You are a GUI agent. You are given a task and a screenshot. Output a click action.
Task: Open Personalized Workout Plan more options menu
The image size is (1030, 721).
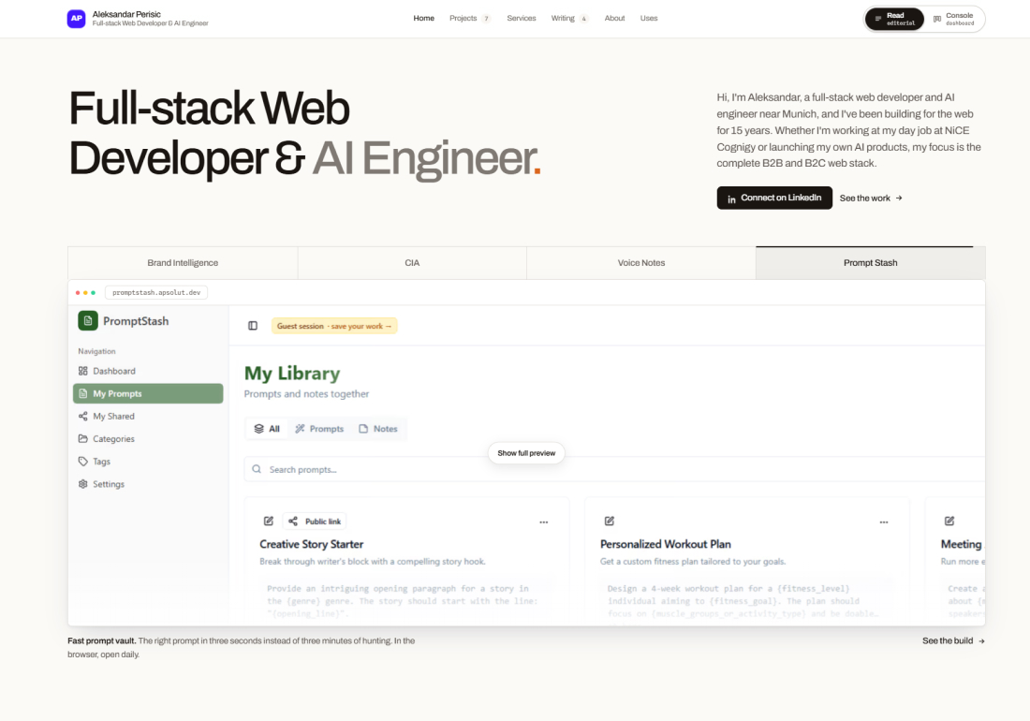[884, 522]
